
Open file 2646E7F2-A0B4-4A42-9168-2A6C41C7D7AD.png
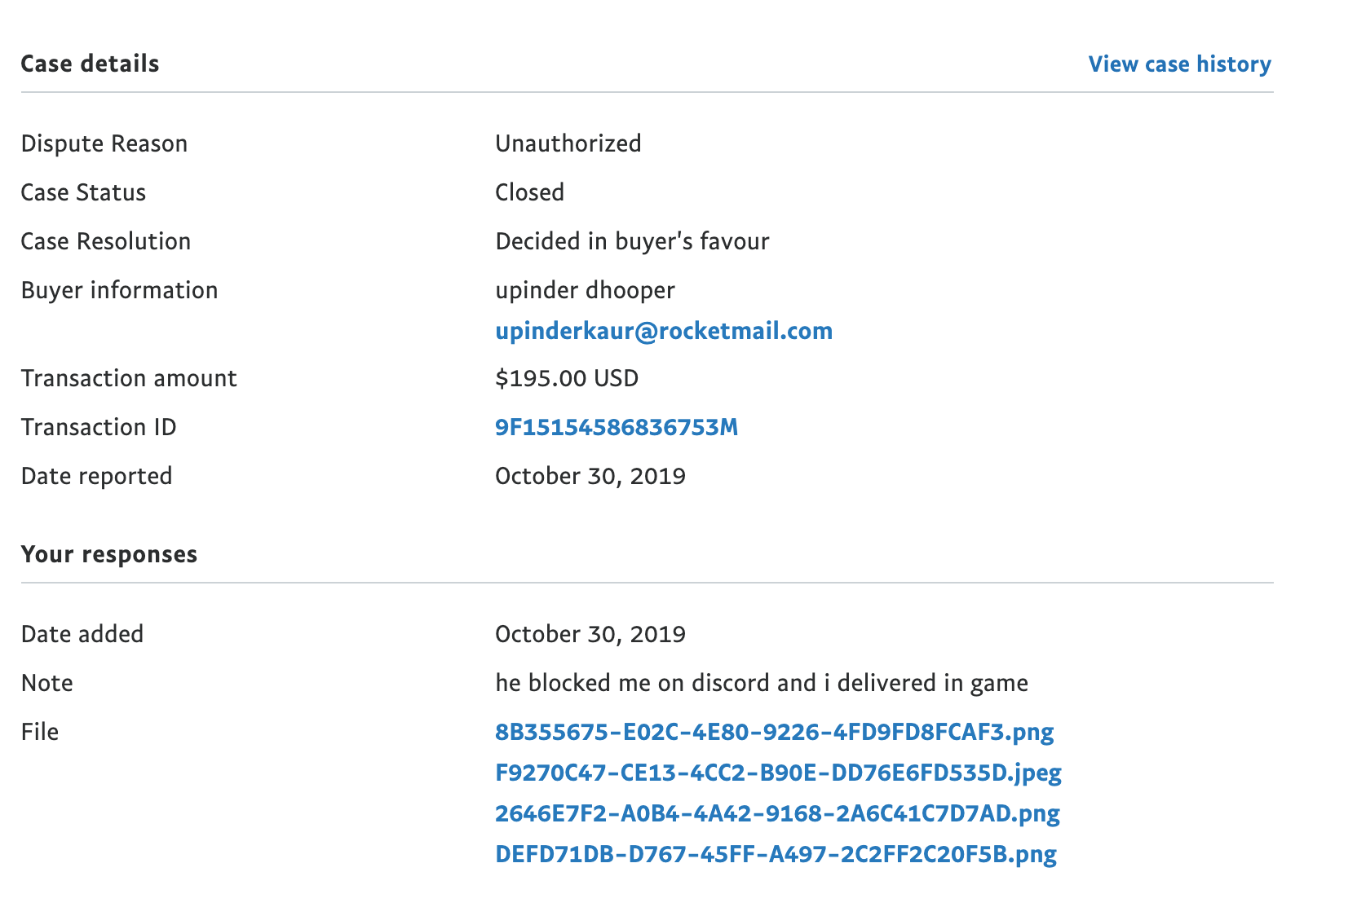(x=777, y=813)
